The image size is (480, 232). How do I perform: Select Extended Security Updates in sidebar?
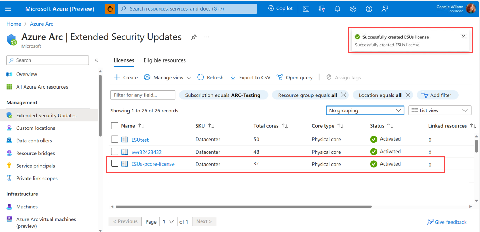coord(49,115)
